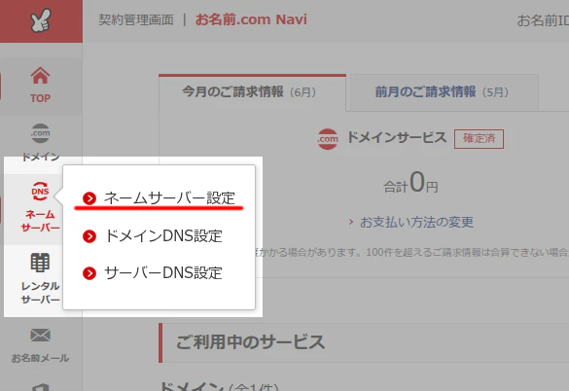Click the 確定済 status badge
569x391 pixels.
[x=479, y=139]
